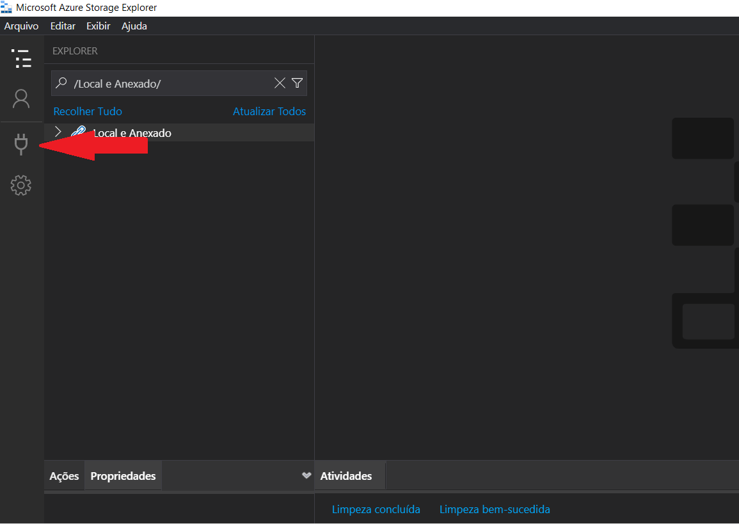The width and height of the screenshot is (739, 524).
Task: Select the Propriedades tab
Action: [x=123, y=476]
